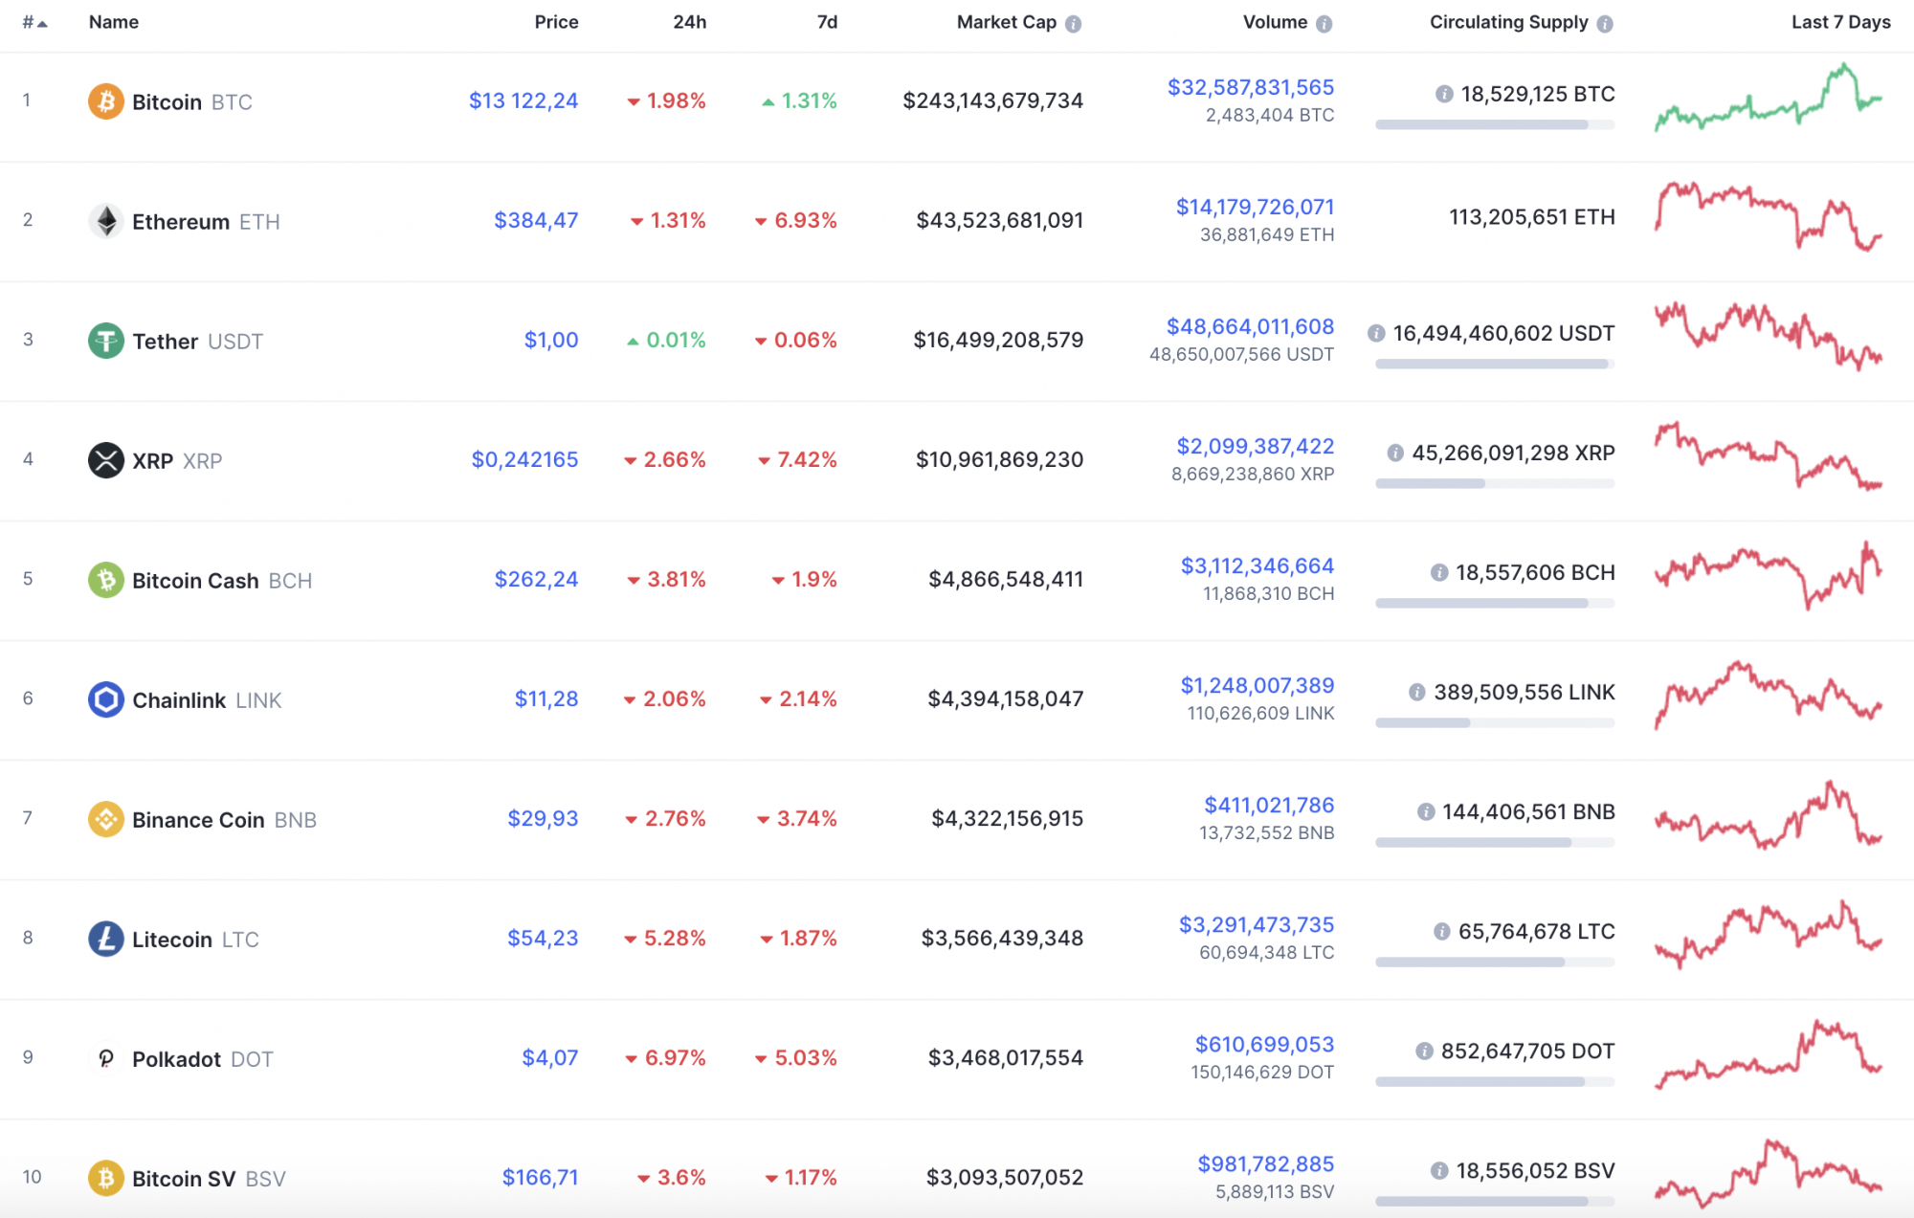Click the Chainlink blue hexagon logo

click(106, 699)
